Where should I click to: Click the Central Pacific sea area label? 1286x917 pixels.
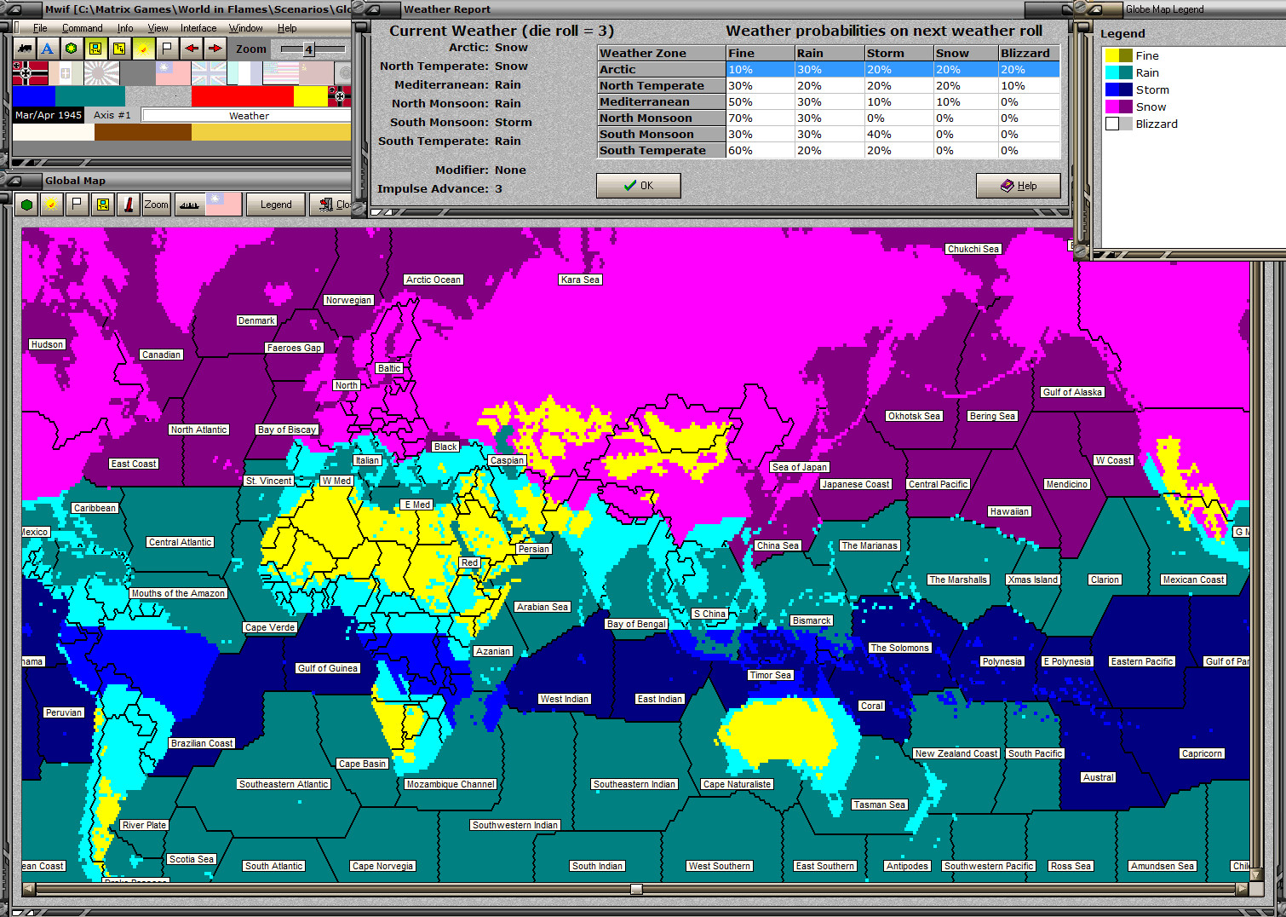pos(939,484)
